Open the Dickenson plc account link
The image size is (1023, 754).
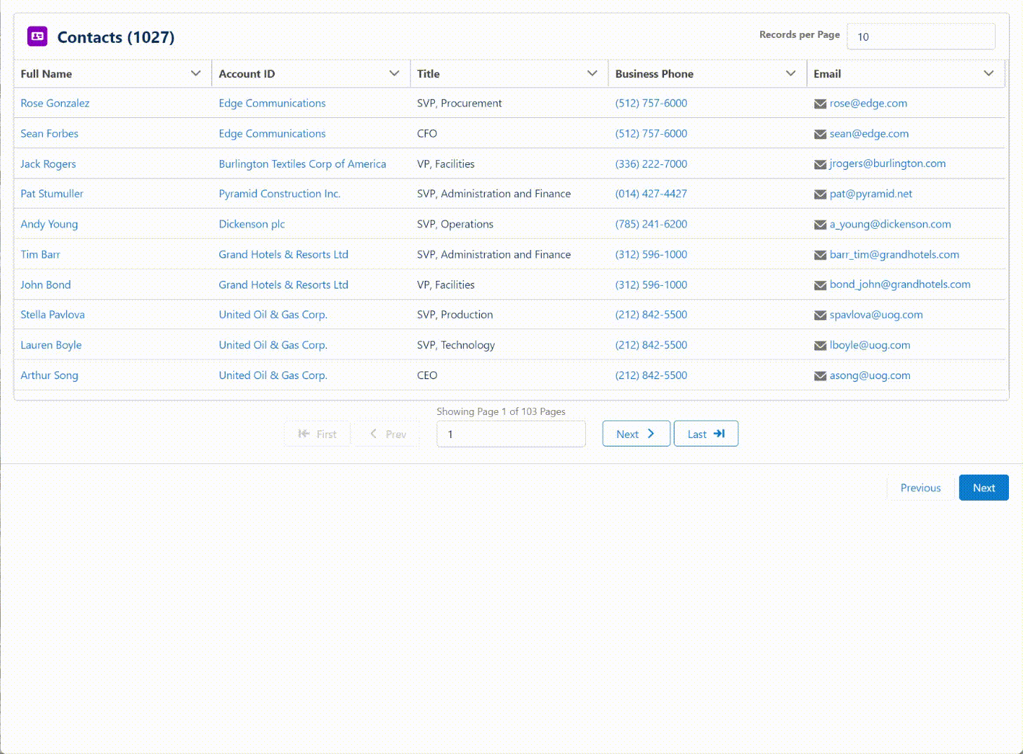click(x=252, y=224)
